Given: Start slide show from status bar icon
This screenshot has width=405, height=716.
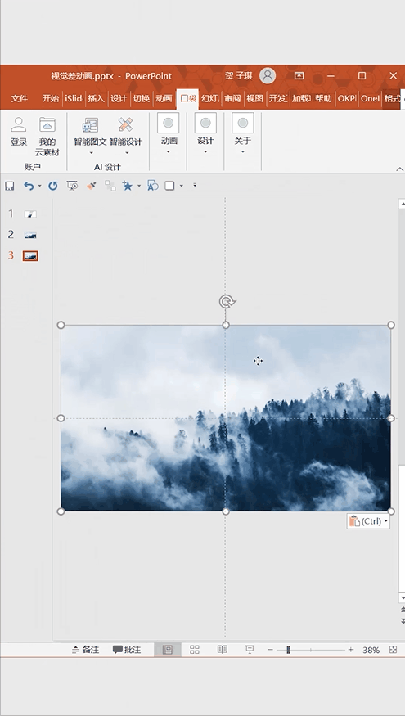Looking at the screenshot, I should pos(250,650).
